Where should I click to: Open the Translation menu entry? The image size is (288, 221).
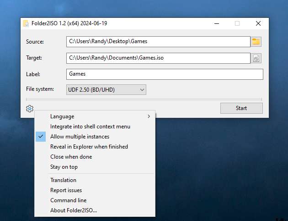[95, 180]
